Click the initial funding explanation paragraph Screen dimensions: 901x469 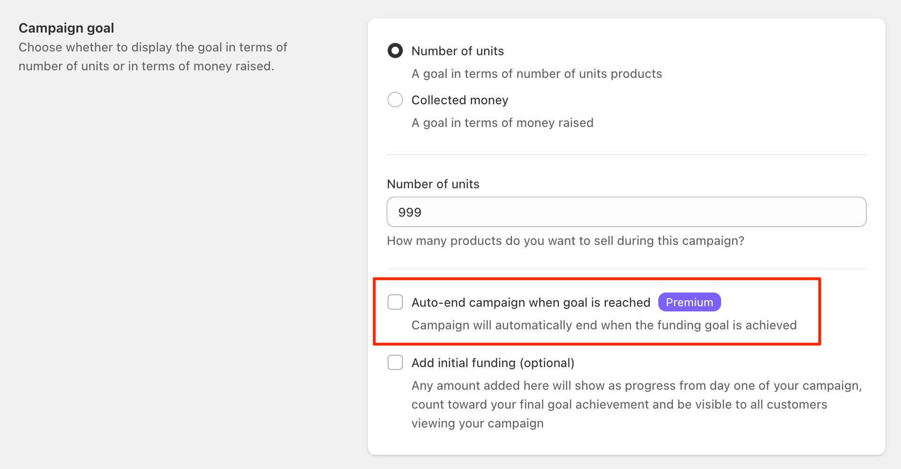[637, 404]
